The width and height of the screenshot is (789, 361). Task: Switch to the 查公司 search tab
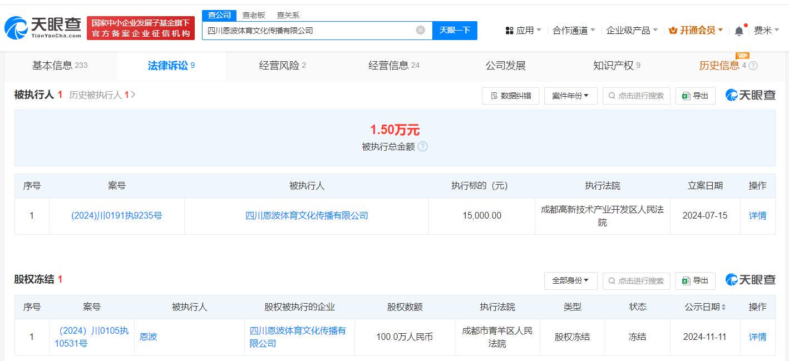pos(219,15)
